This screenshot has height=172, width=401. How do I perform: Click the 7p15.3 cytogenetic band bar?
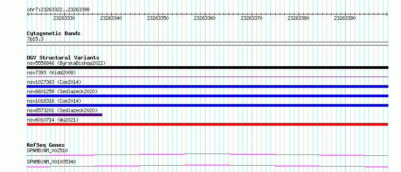207,44
